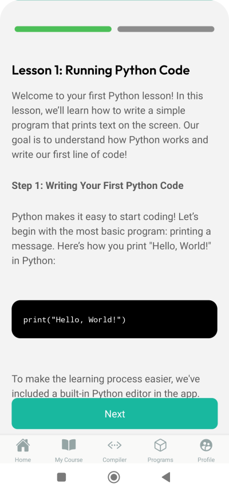Open My Course book icon
The width and height of the screenshot is (229, 491).
(69, 445)
